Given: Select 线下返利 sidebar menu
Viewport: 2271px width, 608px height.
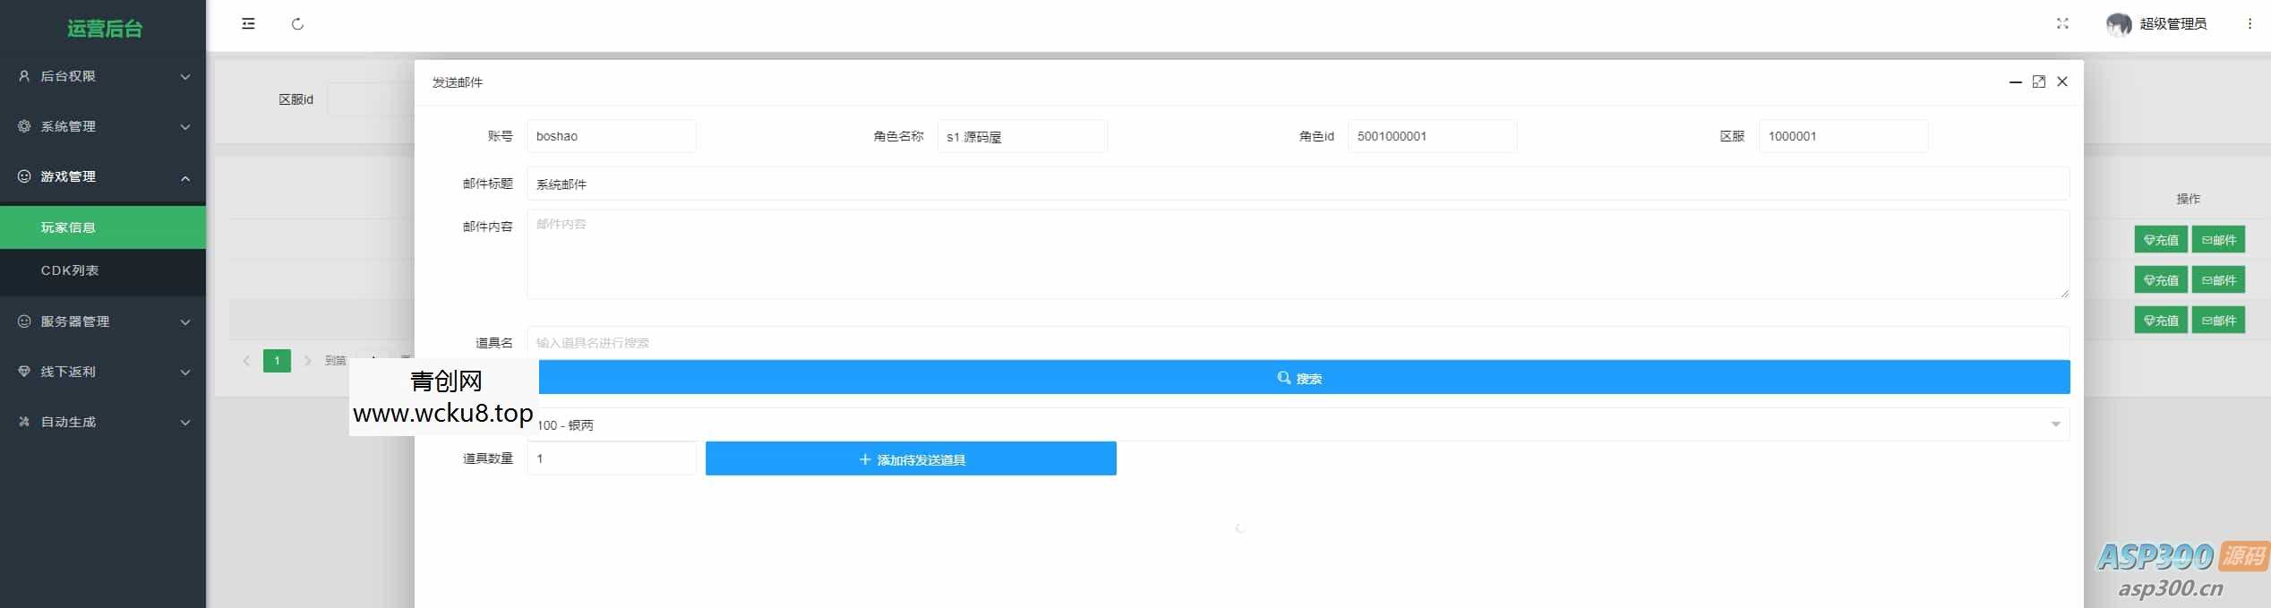Looking at the screenshot, I should coord(103,372).
